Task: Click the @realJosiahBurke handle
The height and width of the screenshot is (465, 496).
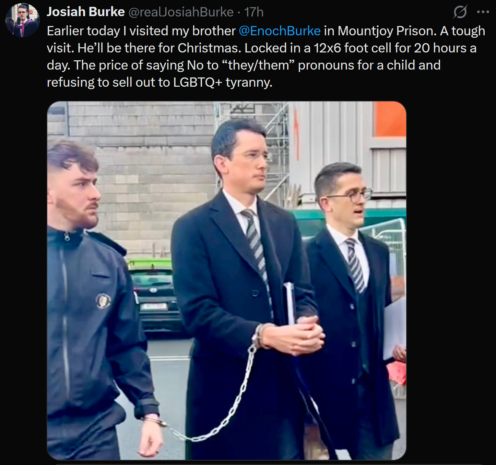Action: [x=181, y=12]
